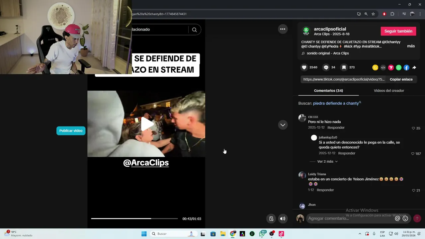Play the paused video
This screenshot has height=239, width=425.
tap(146, 124)
